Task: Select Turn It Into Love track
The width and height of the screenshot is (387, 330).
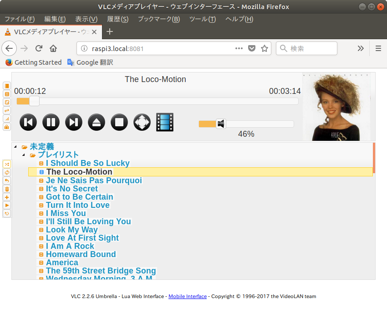Action: [78, 205]
